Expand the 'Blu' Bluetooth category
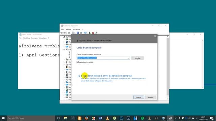Viewport: 216px width, 121px height. tap(64, 42)
